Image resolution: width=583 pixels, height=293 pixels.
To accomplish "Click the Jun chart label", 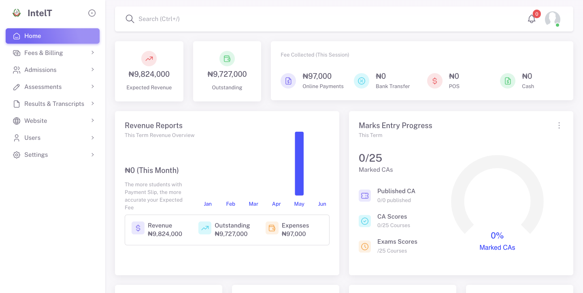I will [322, 204].
